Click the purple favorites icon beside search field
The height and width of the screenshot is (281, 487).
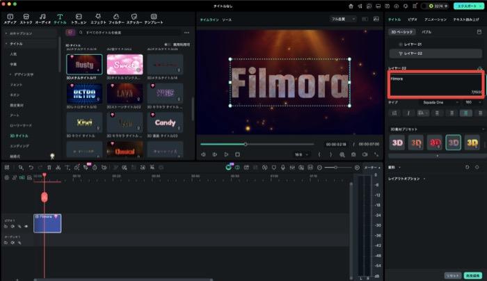[x=70, y=32]
